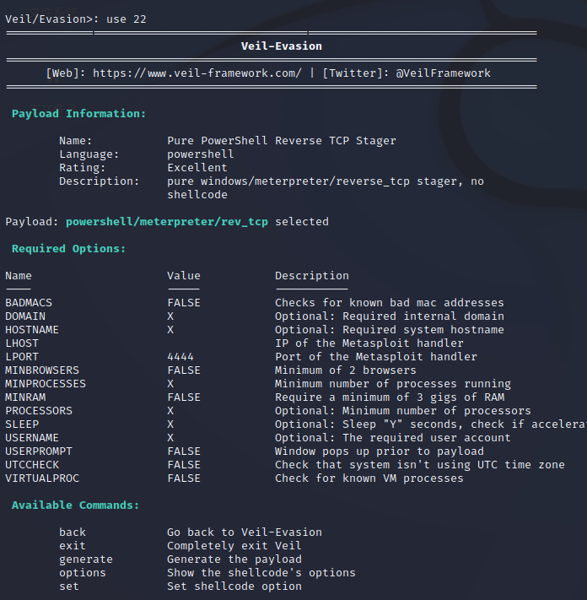Screen dimensions: 587x600
Task: Click the Veil-Evasion title heading
Action: point(282,46)
